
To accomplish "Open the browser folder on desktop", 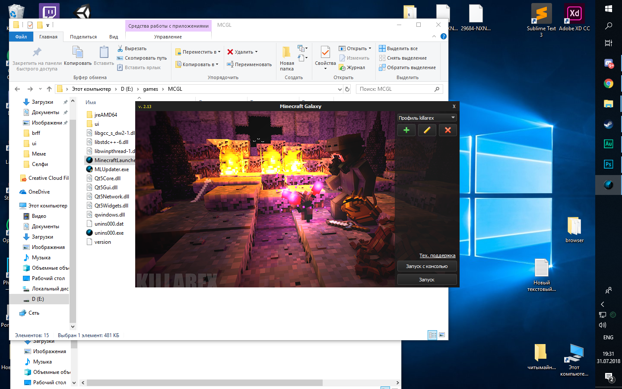I will [x=574, y=230].
